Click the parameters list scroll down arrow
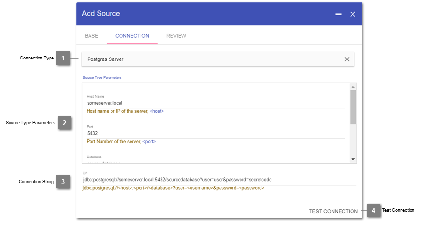Viewport: 422px width, 226px height. [x=353, y=159]
